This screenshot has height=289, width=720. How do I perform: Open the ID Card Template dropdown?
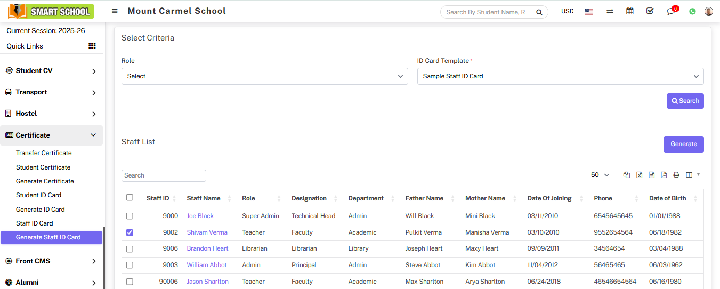point(560,76)
